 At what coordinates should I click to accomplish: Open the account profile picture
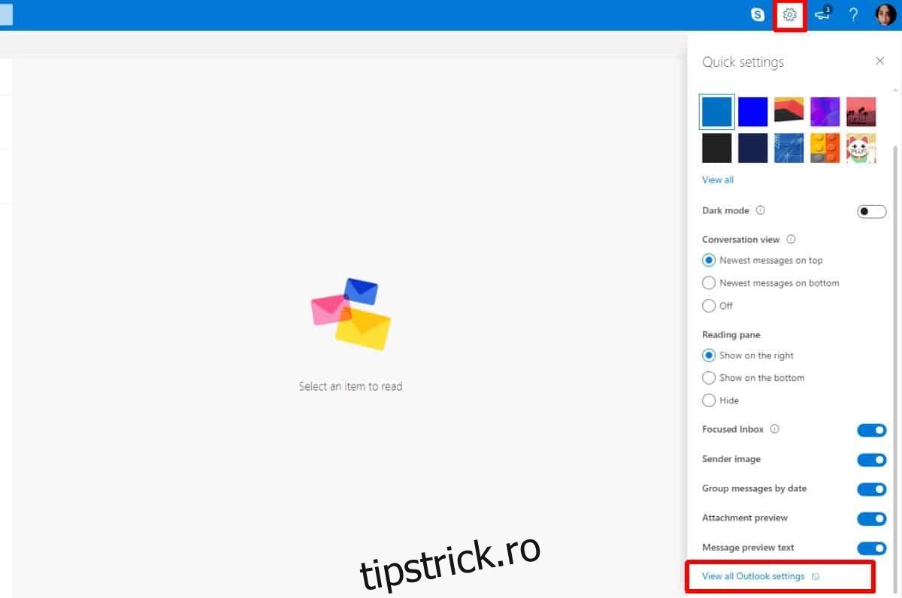(x=885, y=14)
